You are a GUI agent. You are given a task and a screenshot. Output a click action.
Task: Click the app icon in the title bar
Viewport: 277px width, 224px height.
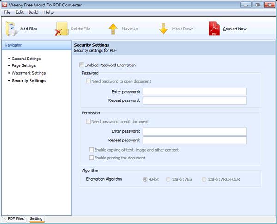5,5
